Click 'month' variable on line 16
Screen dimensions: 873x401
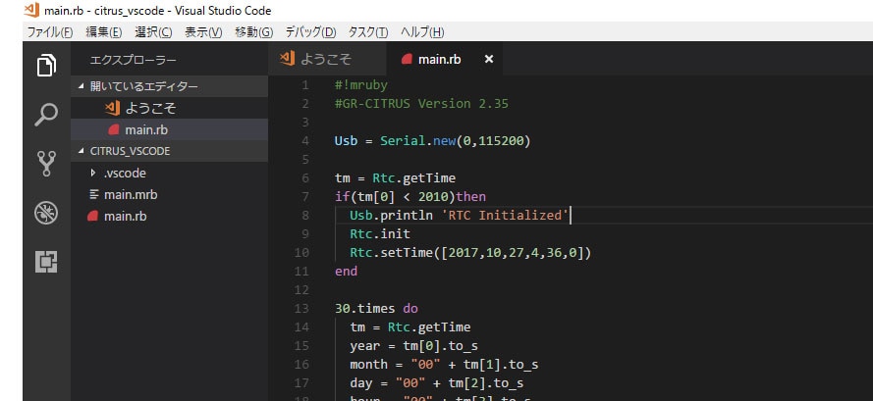[x=368, y=365]
